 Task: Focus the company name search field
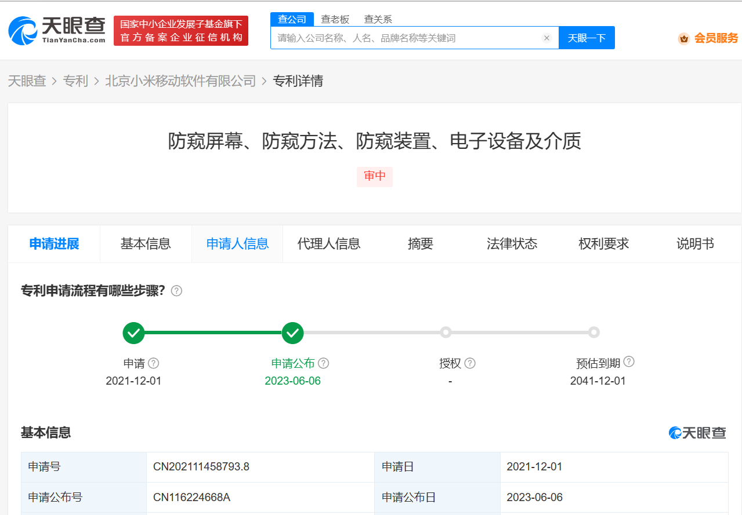406,38
